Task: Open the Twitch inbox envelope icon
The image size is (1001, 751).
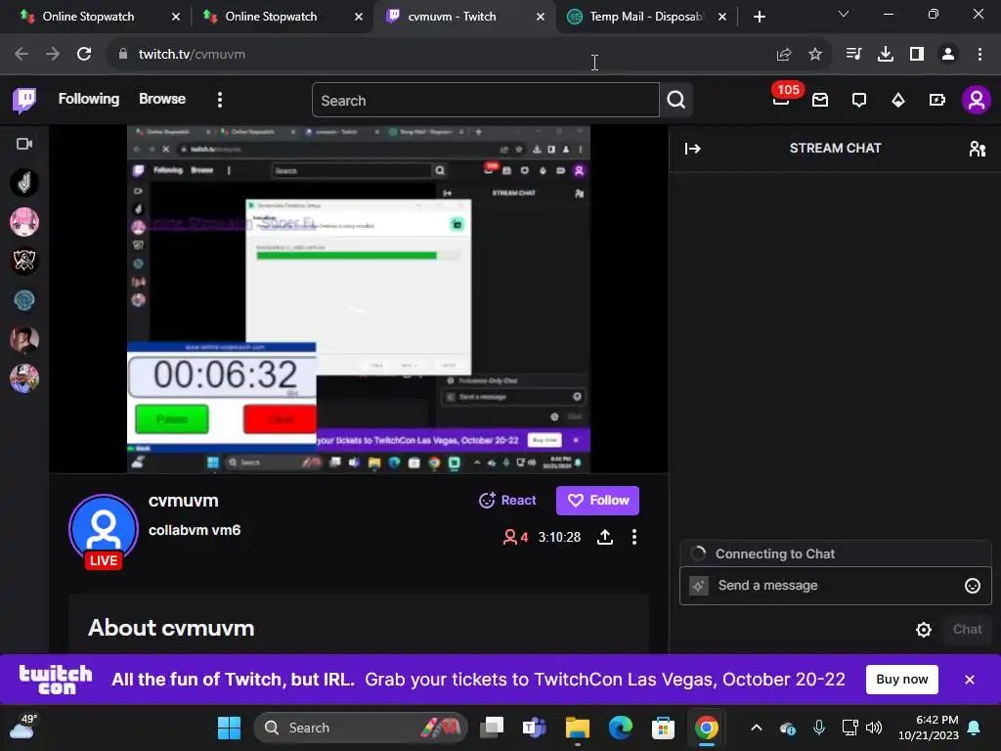Action: click(820, 100)
